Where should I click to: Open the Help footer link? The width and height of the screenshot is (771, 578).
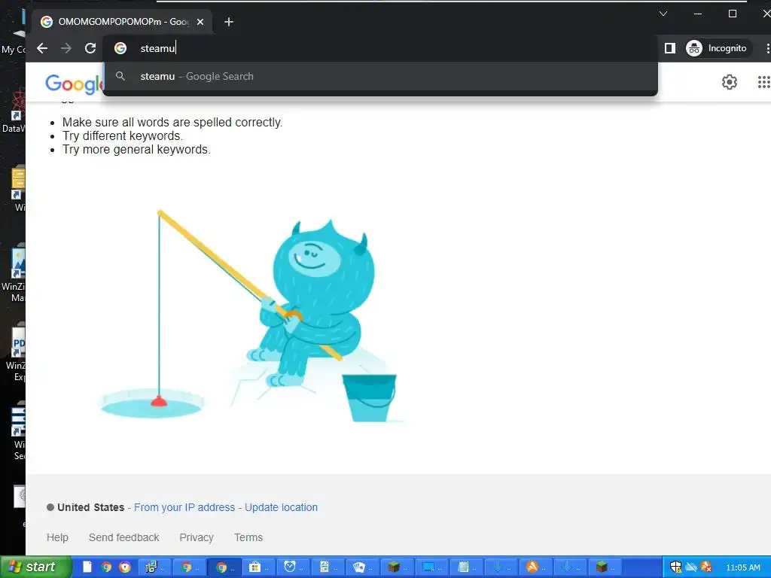(x=57, y=537)
